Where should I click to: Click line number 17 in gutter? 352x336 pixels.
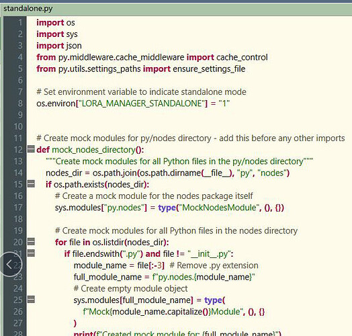(18, 208)
